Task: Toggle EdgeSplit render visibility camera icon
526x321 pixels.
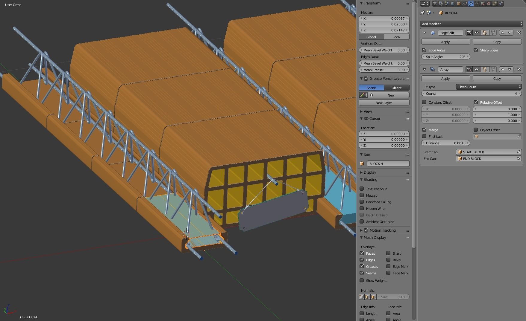Action: pos(469,33)
